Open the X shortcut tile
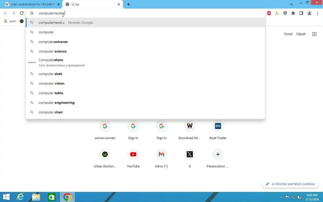323x202 pixels. click(190, 159)
